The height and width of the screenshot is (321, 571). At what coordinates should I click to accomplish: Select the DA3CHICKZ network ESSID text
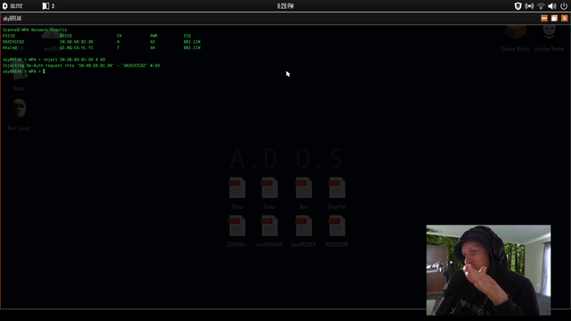(x=13, y=42)
